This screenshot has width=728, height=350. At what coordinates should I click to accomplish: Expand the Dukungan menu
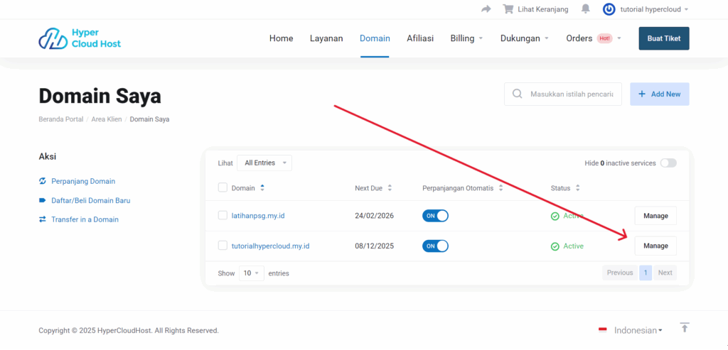[x=525, y=38]
